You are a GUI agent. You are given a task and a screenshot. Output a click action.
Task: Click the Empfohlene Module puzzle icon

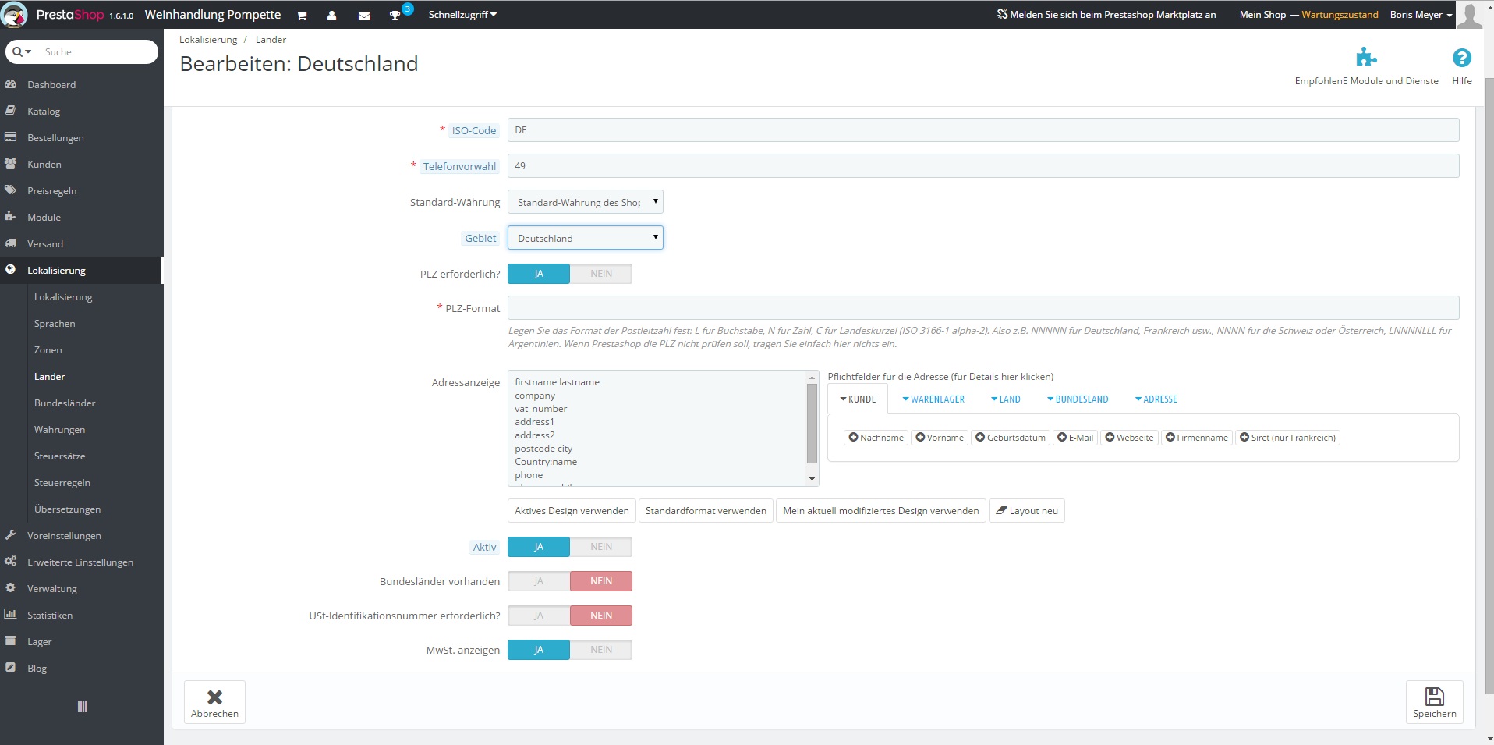tap(1366, 57)
